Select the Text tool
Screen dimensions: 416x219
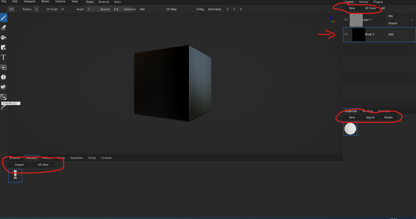point(4,57)
